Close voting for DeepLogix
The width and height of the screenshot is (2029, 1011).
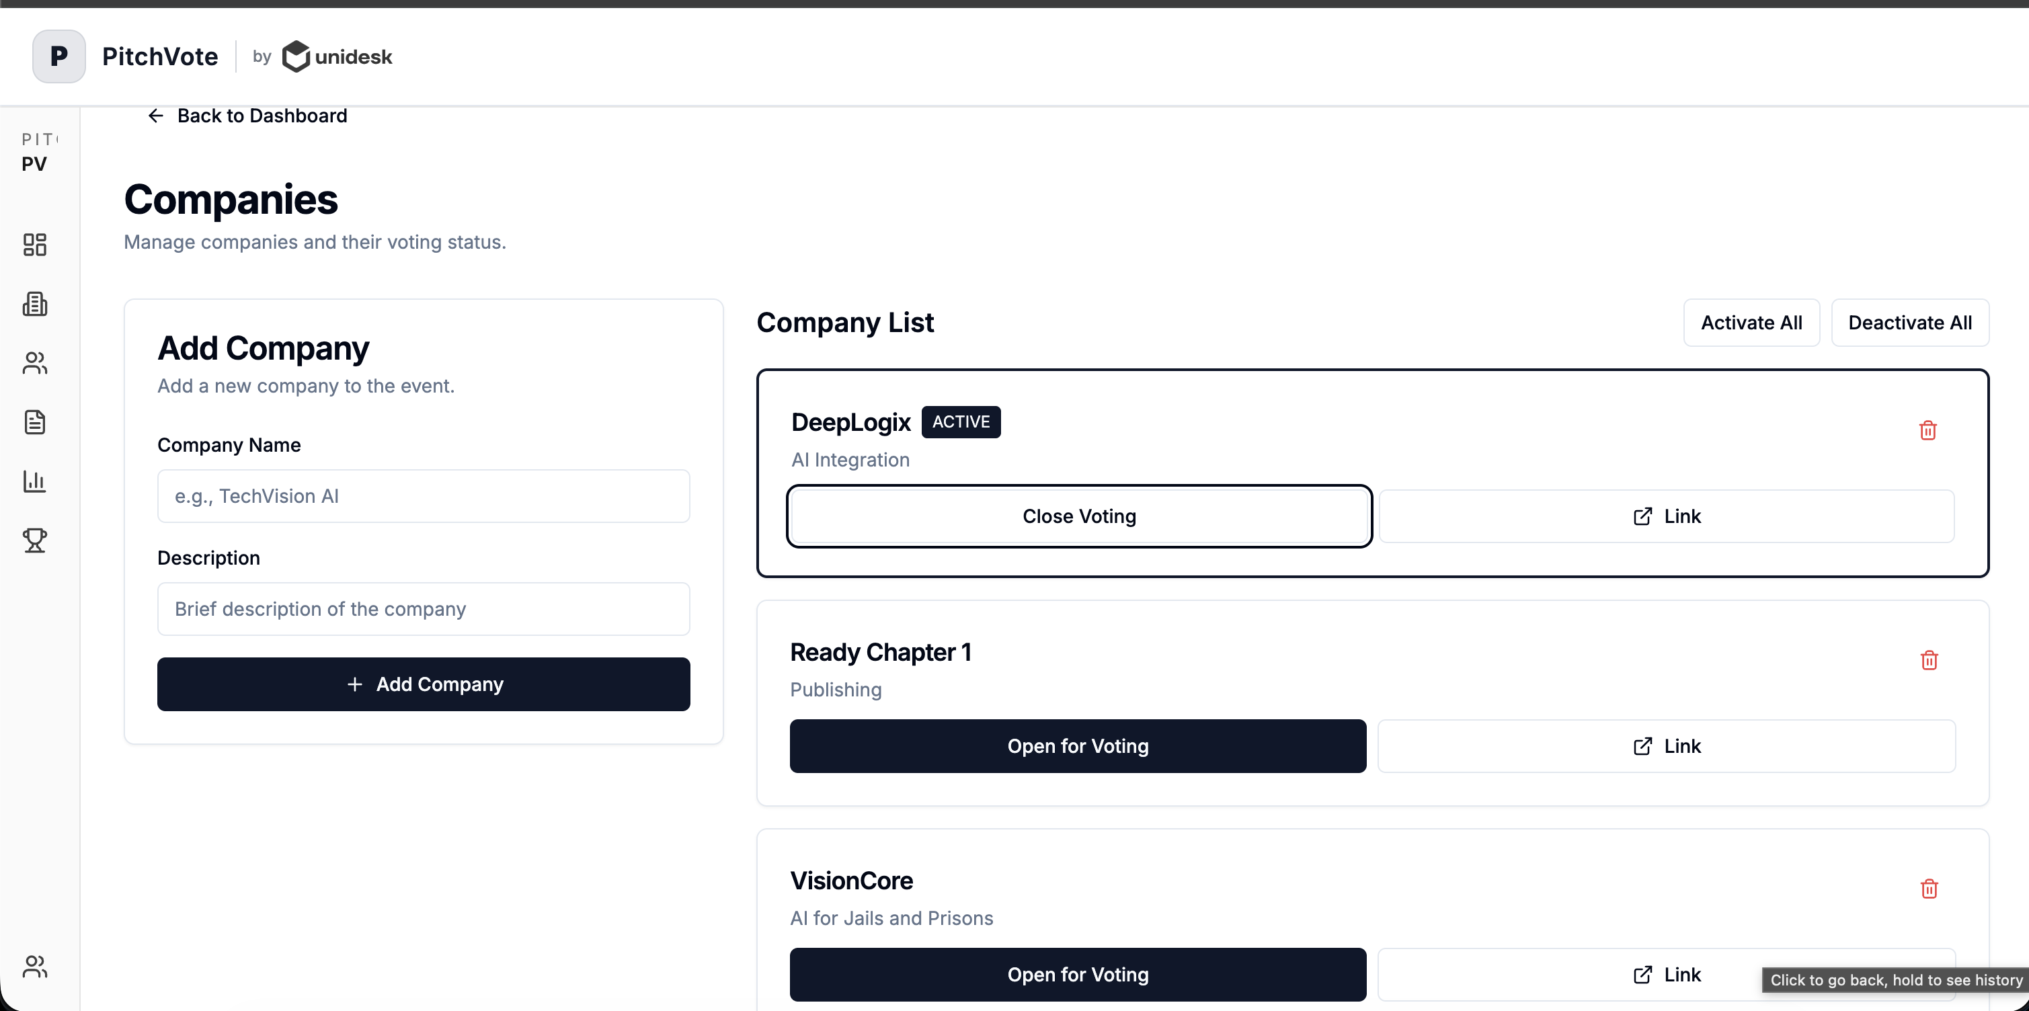tap(1079, 516)
